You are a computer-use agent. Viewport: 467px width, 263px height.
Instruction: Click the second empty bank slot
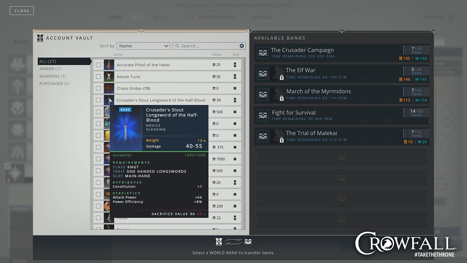[x=342, y=178]
